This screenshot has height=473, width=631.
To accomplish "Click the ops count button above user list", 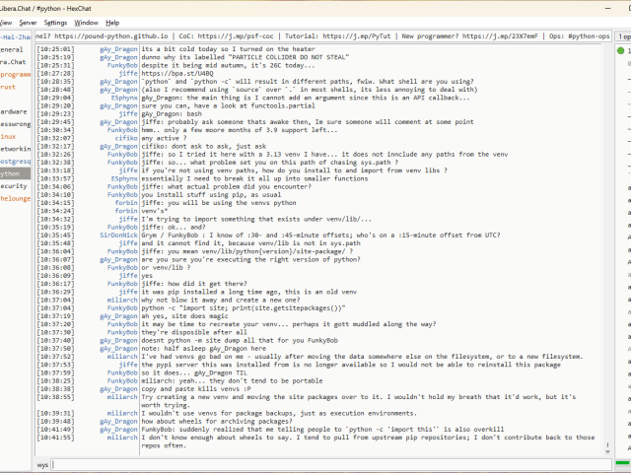I will [x=624, y=35].
